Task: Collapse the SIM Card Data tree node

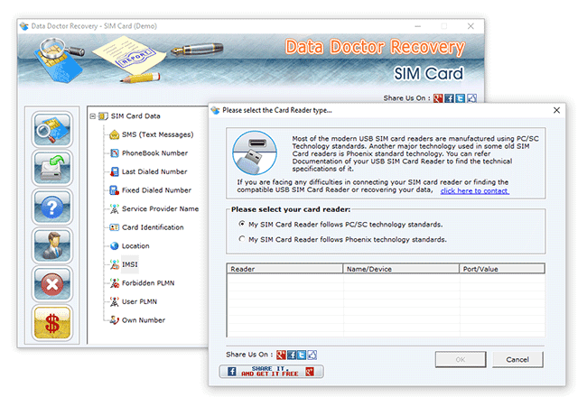Action: pos(92,116)
